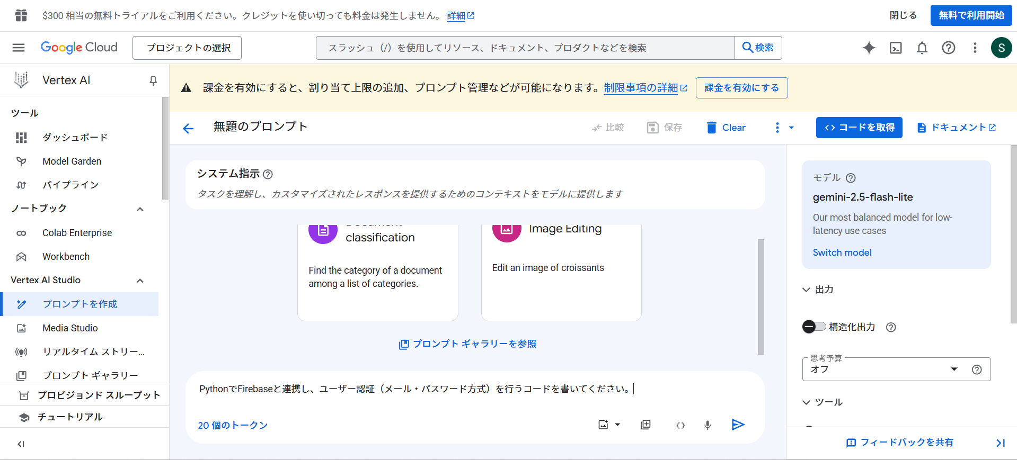Open dropdown arrow next to three-dot menu

(x=791, y=128)
